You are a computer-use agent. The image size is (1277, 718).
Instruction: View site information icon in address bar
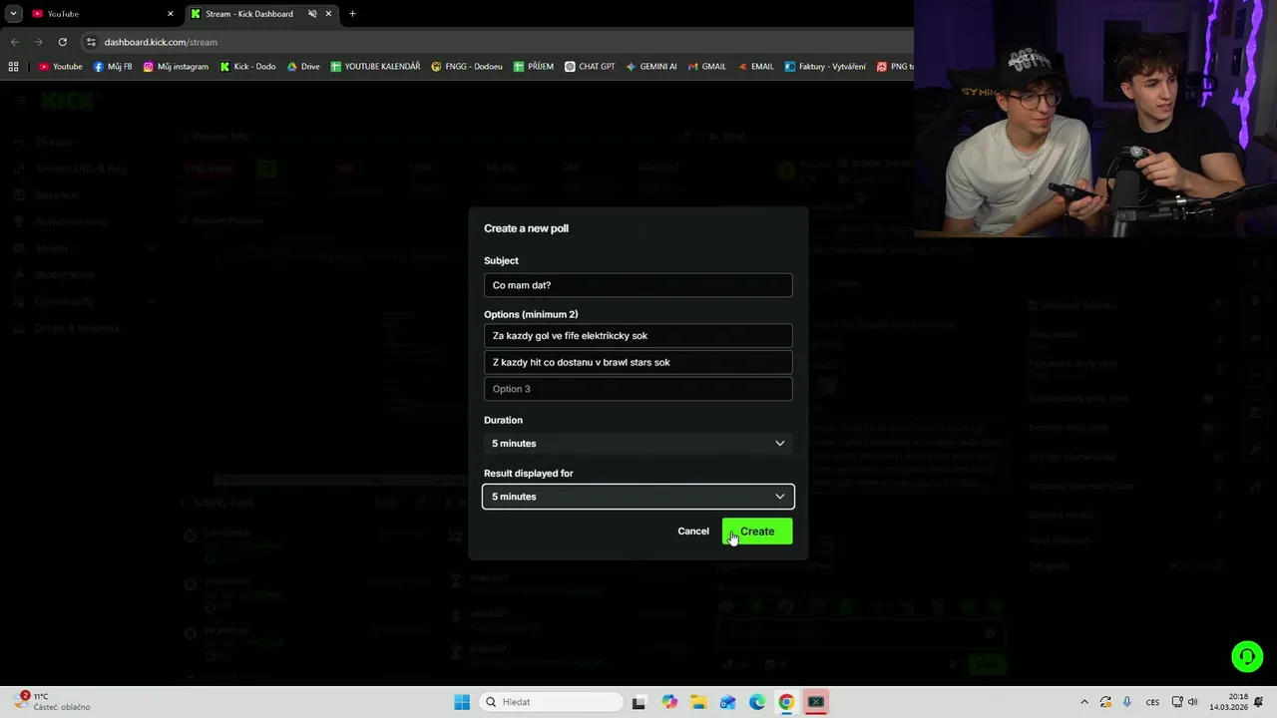[91, 42]
